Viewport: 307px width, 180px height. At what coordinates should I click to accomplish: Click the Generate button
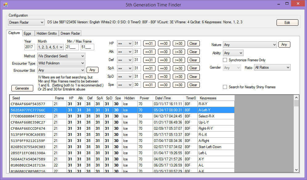22,88
